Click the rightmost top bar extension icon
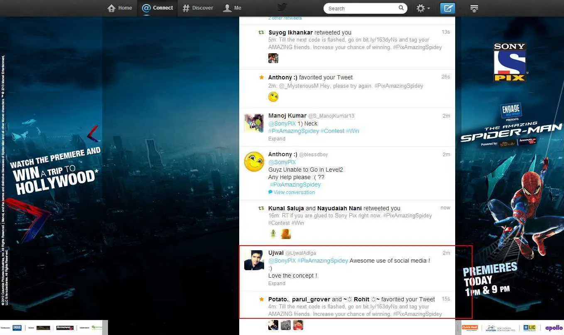 pyautogui.click(x=474, y=8)
